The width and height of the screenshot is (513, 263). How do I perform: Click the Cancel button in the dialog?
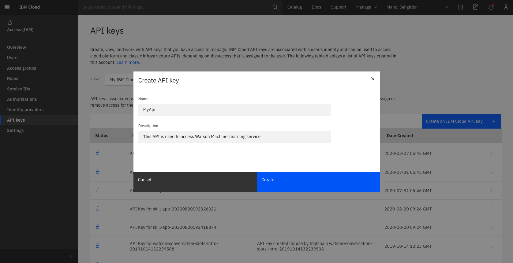[x=195, y=182]
